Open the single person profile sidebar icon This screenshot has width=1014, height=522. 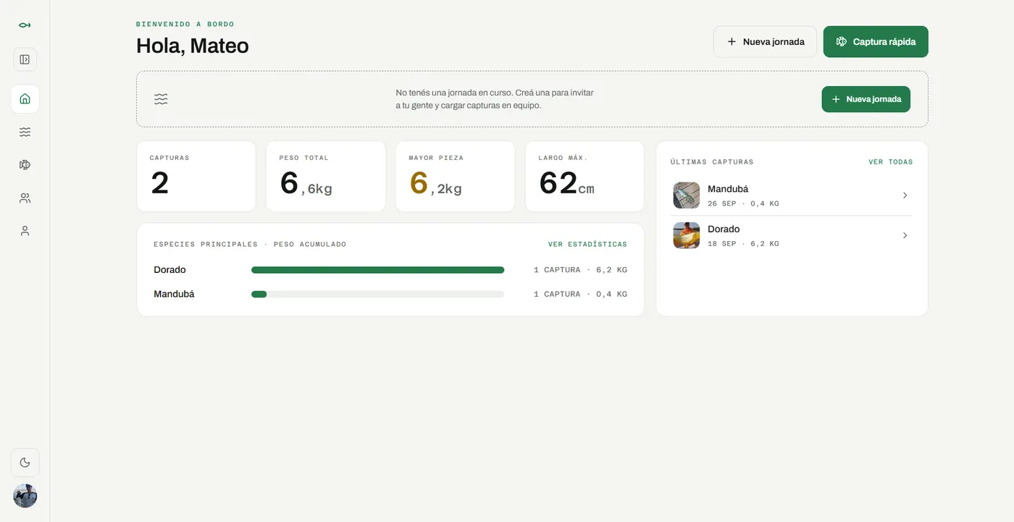pyautogui.click(x=25, y=231)
